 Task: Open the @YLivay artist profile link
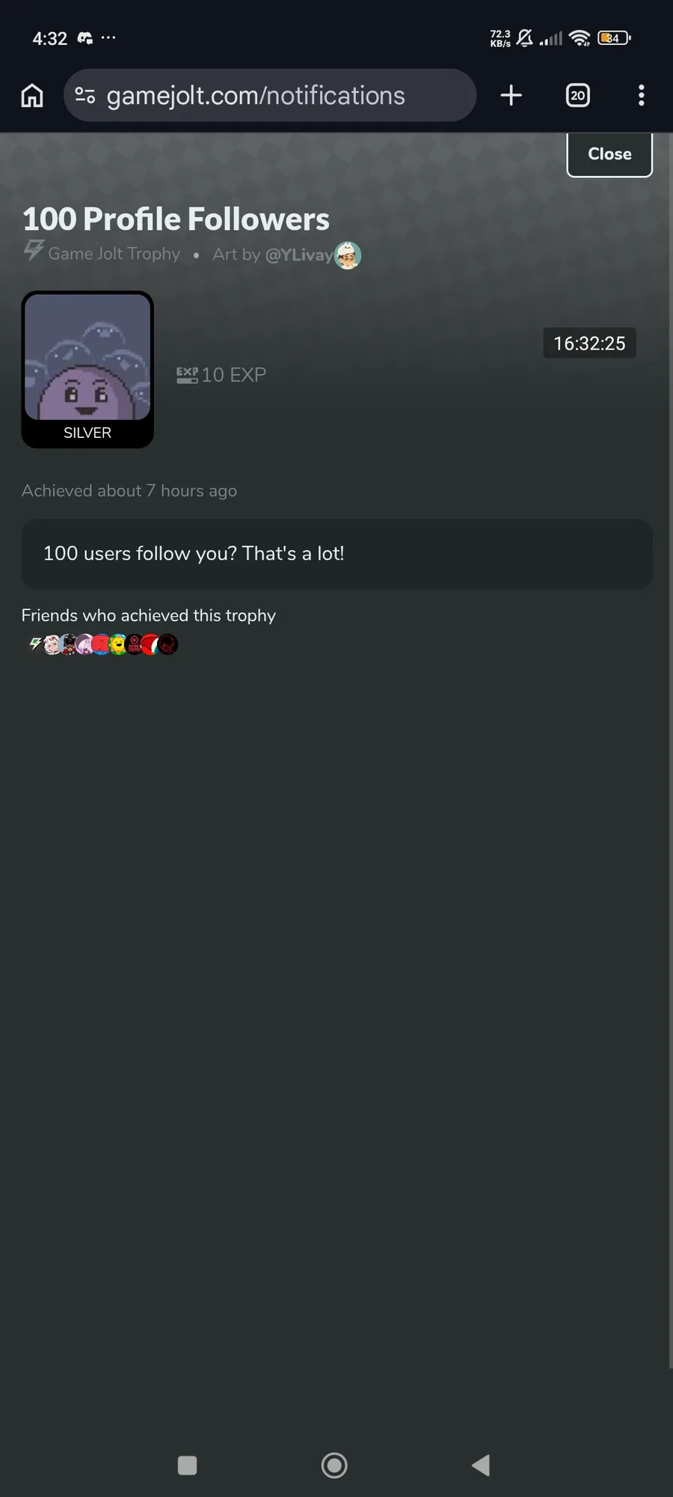(x=299, y=254)
